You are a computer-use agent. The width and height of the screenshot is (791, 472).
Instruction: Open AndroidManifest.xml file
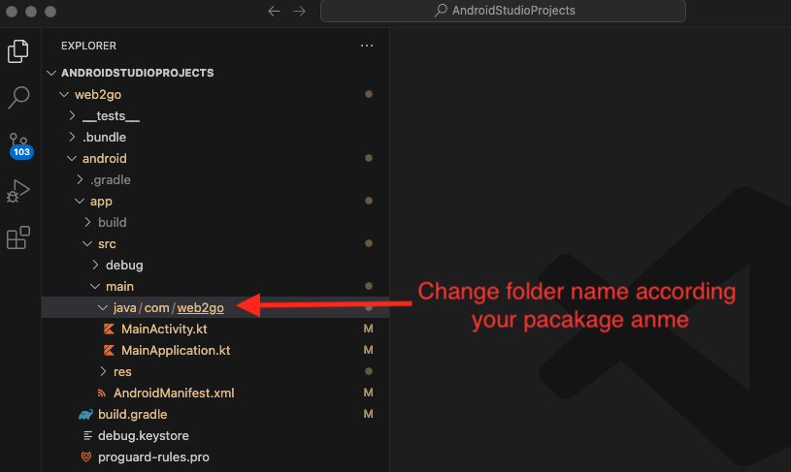click(x=173, y=393)
